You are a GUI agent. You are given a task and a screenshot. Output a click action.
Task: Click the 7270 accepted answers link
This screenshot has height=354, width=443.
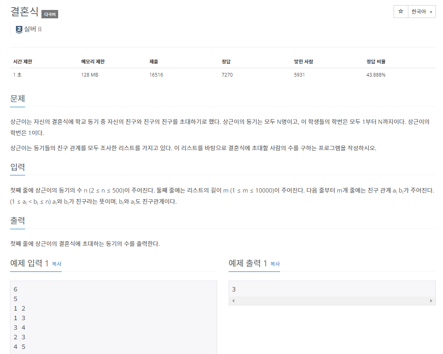(x=227, y=75)
